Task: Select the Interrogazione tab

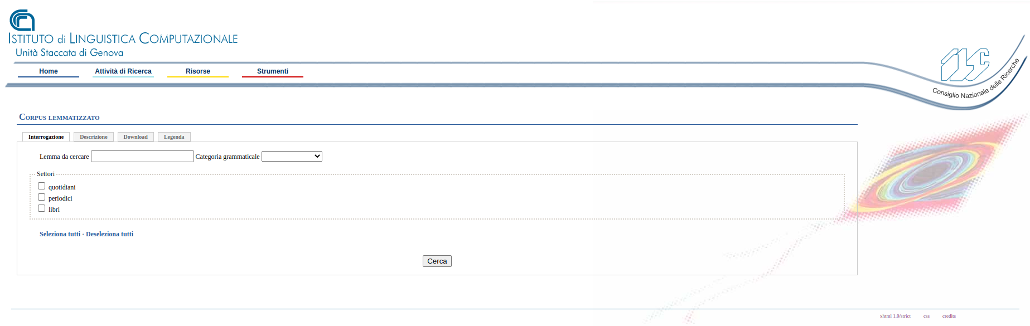Action: tap(46, 137)
